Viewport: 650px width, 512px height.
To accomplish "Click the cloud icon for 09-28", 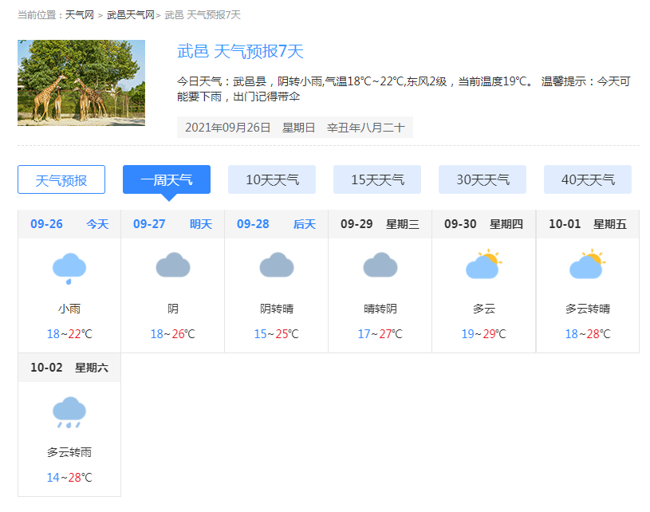I will (x=277, y=266).
